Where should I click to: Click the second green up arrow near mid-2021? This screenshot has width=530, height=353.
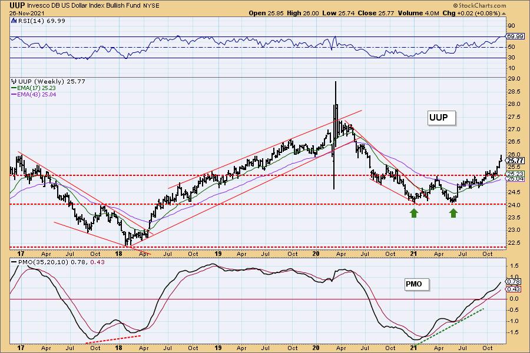tap(453, 214)
